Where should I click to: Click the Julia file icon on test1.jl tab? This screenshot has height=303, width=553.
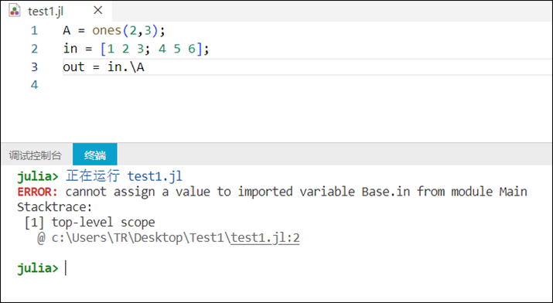[15, 11]
